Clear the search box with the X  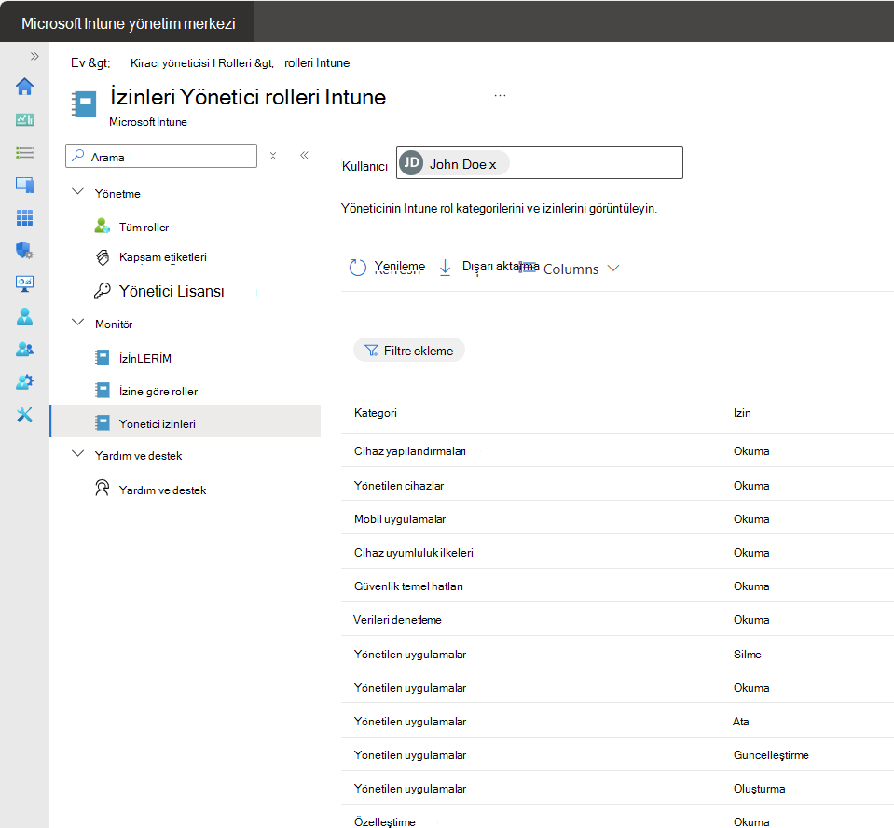(x=273, y=156)
